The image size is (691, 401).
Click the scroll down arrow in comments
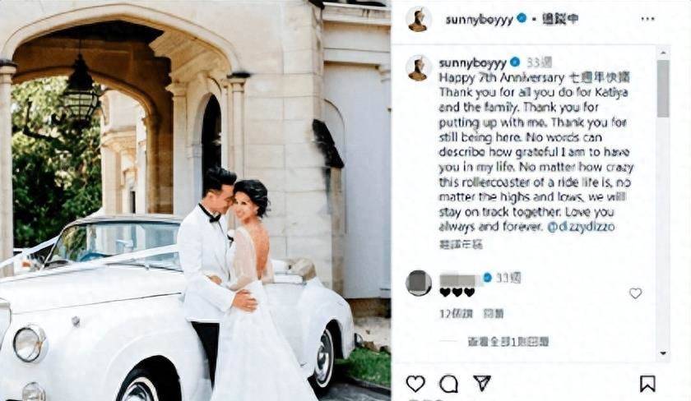663,353
